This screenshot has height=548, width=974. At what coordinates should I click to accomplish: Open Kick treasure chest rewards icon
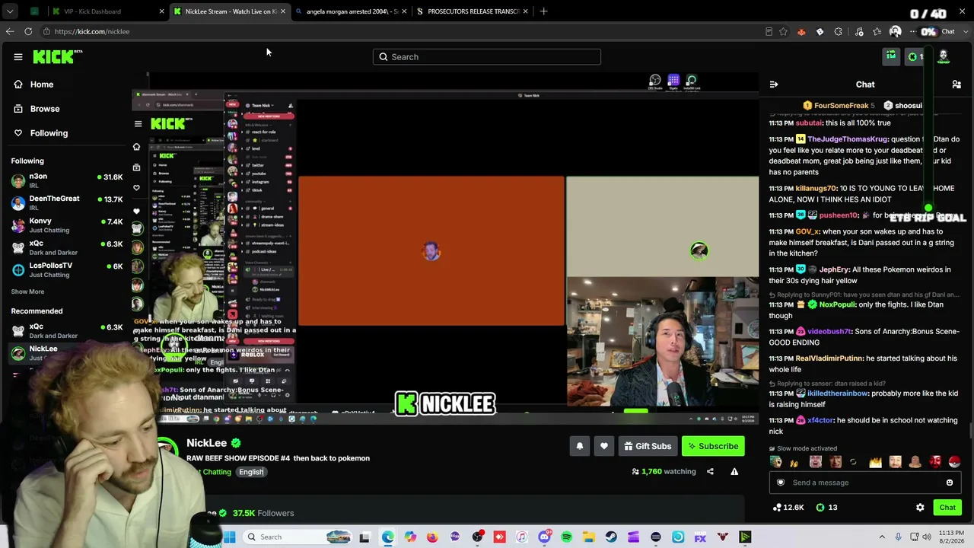(x=891, y=56)
